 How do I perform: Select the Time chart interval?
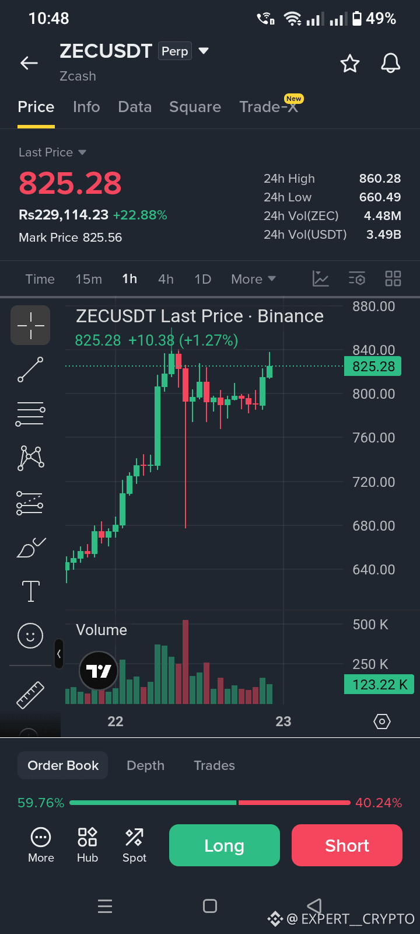click(40, 279)
